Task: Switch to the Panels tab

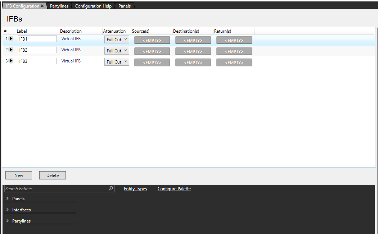Action: pos(125,6)
